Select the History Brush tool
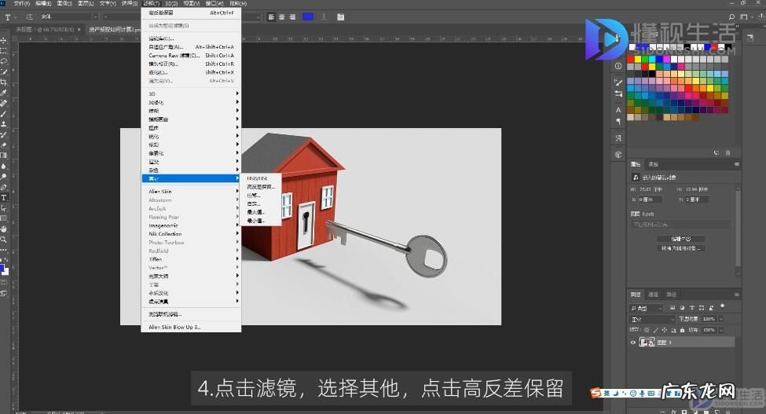The image size is (766, 414). (x=3, y=135)
